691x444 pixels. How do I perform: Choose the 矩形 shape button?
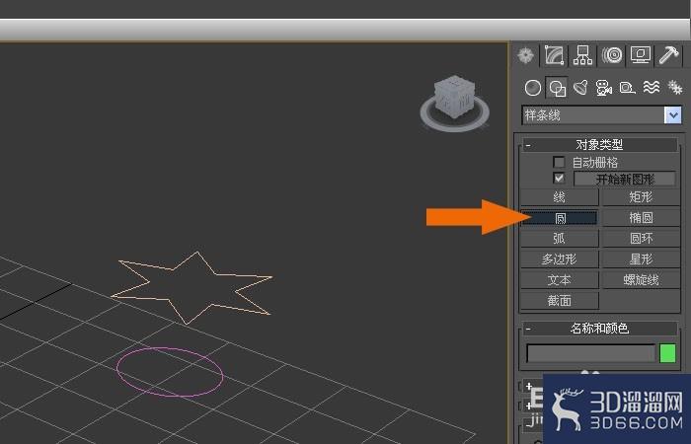coord(641,197)
